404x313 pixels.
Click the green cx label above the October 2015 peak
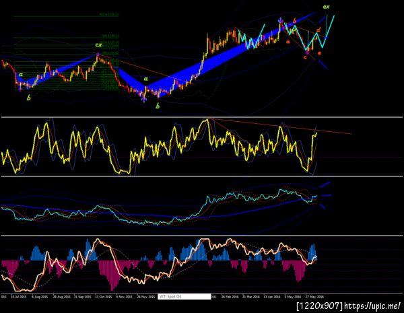click(x=98, y=45)
